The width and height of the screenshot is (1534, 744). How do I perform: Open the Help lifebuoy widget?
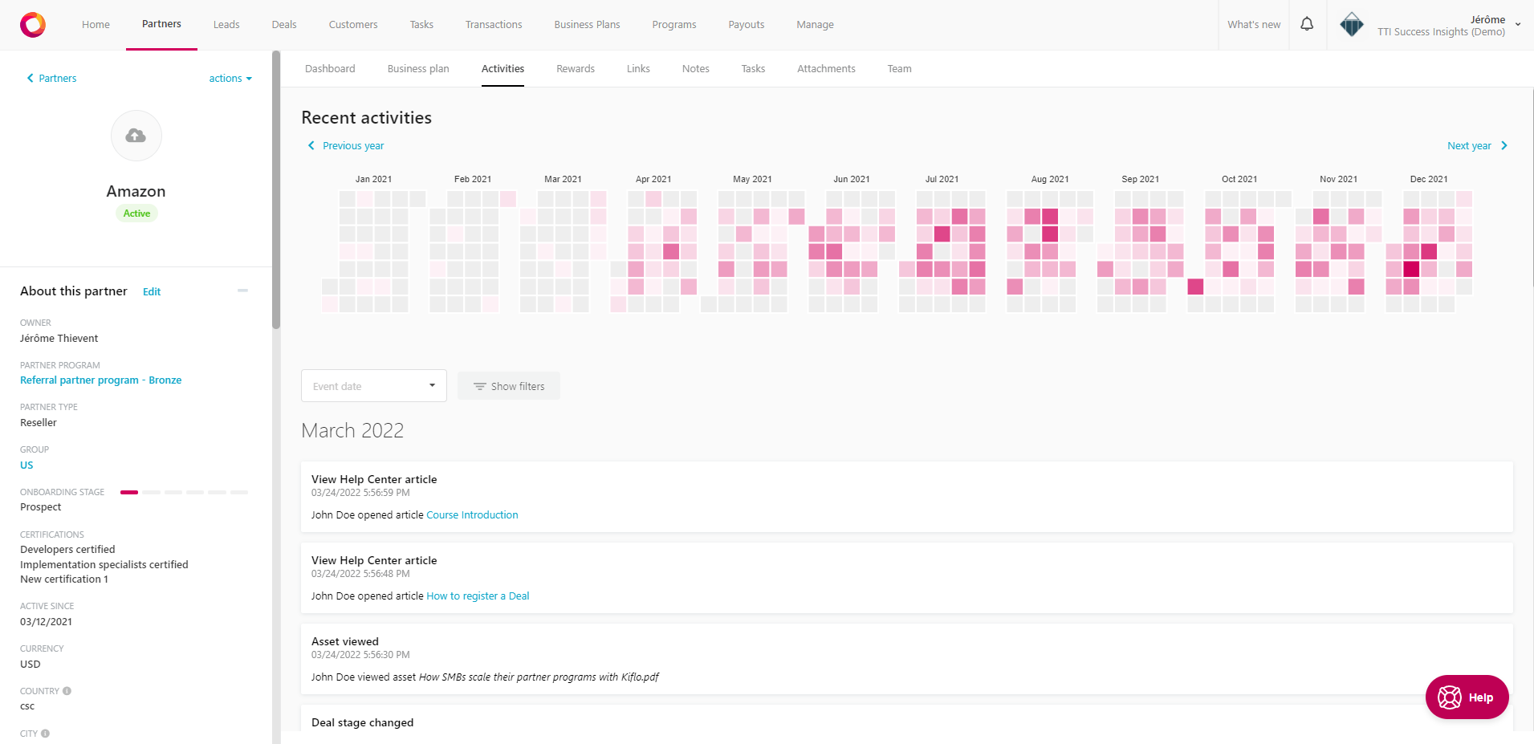click(x=1467, y=697)
